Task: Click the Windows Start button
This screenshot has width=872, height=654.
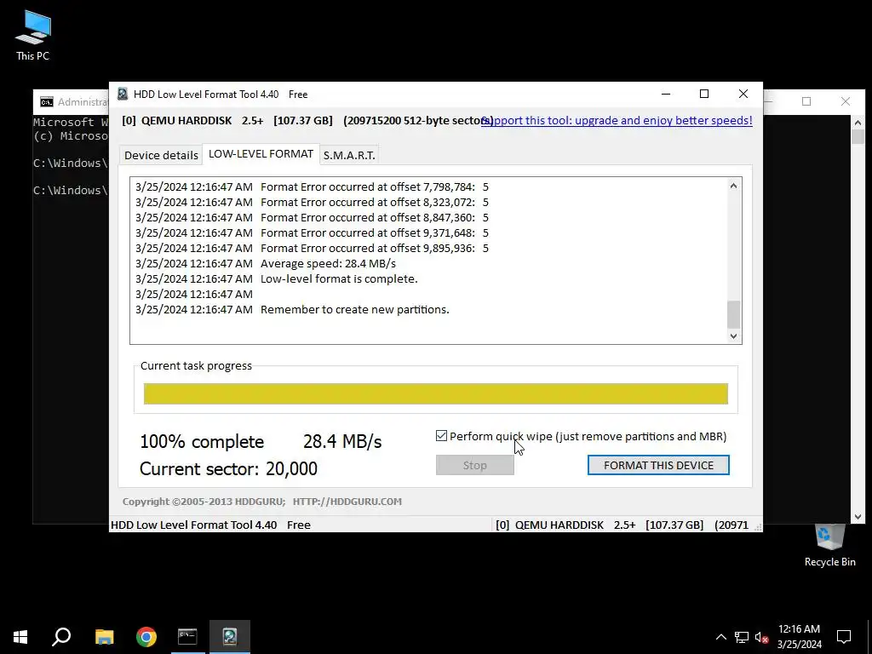Action: point(20,637)
